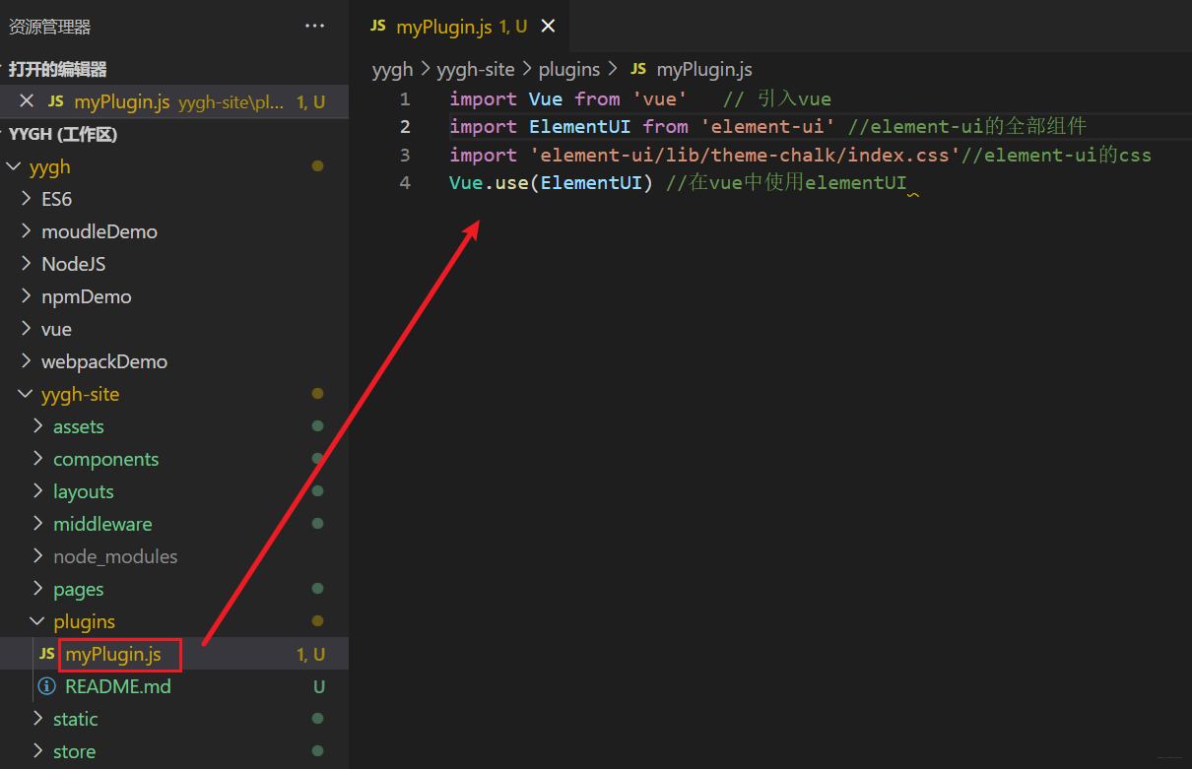This screenshot has width=1192, height=769.
Task: Collapse the yygh root folder
Action: (x=14, y=166)
